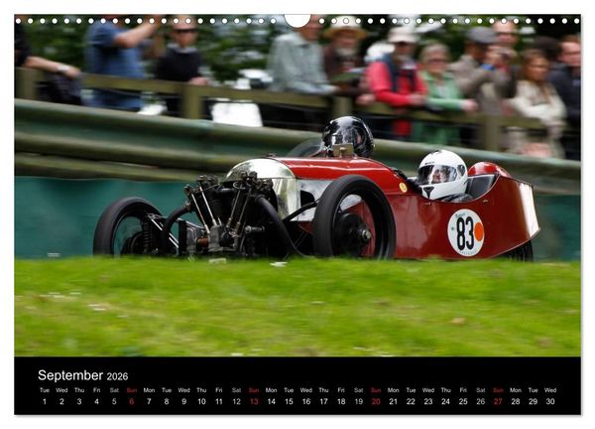Select date 2 in the calendar strip
The width and height of the screenshot is (595, 429).
(61, 401)
